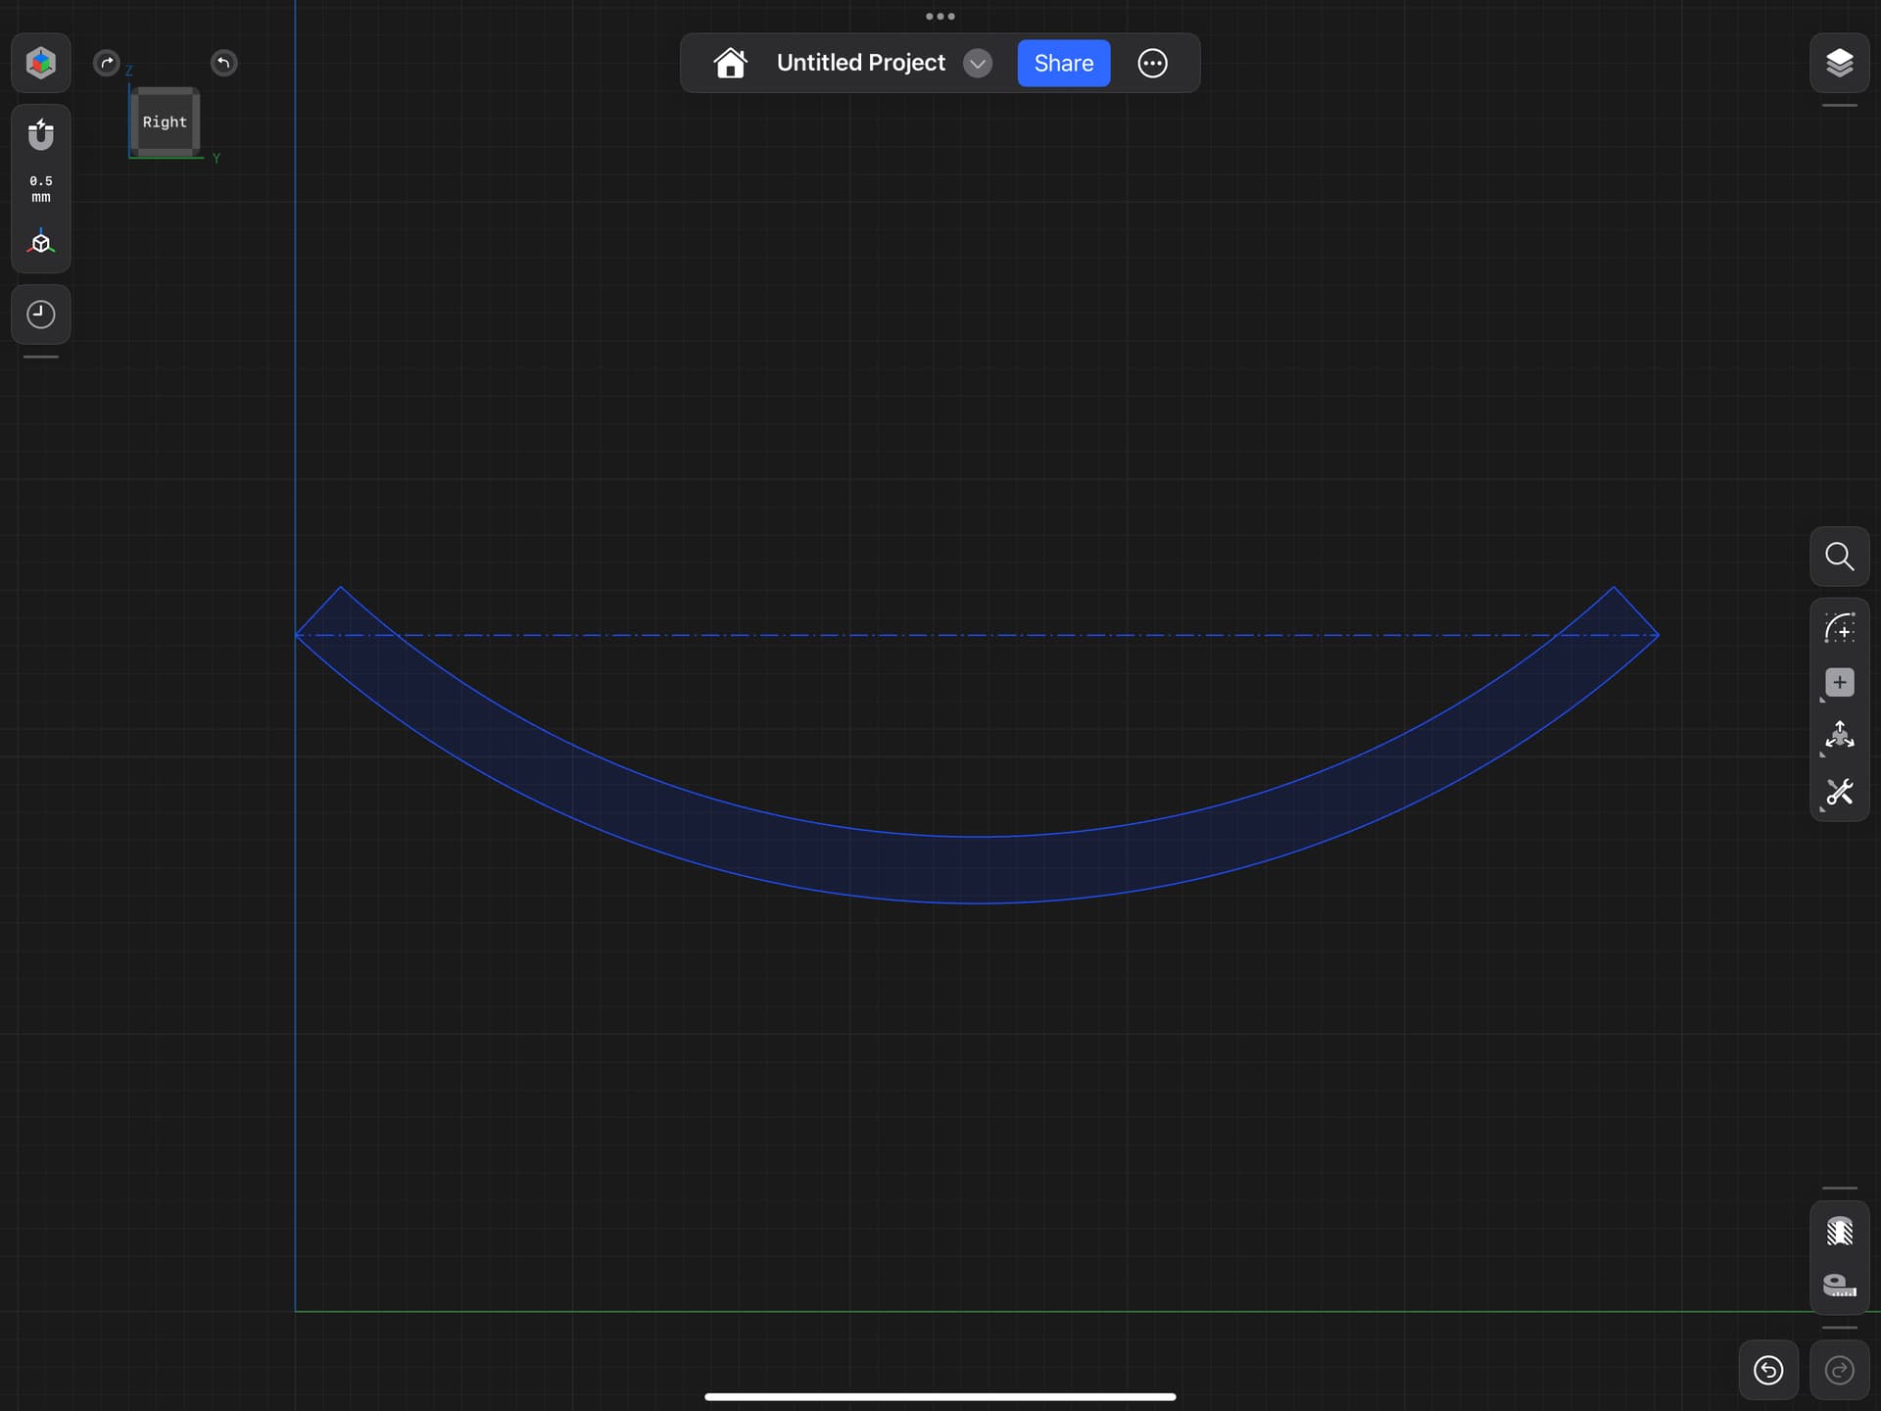
Task: Expand the project name dropdown chevron
Action: (977, 64)
